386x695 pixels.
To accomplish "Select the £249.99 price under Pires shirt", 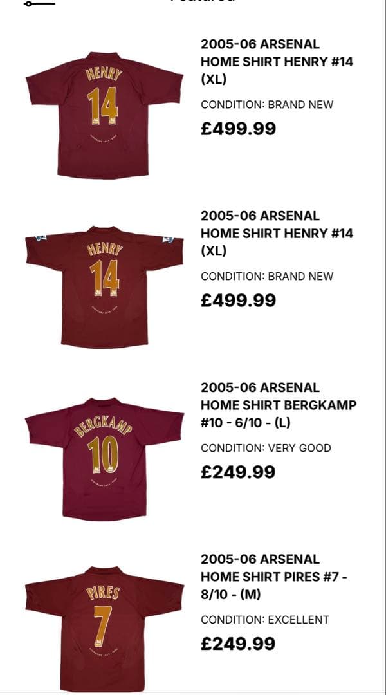I will click(x=238, y=644).
